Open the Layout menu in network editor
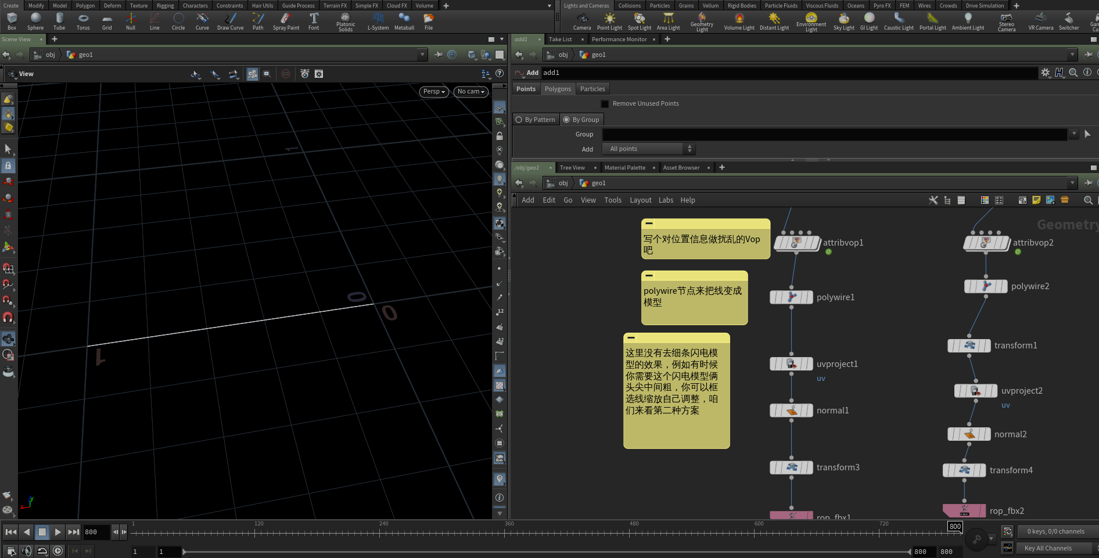Screen dimensions: 1099x558 coord(640,200)
